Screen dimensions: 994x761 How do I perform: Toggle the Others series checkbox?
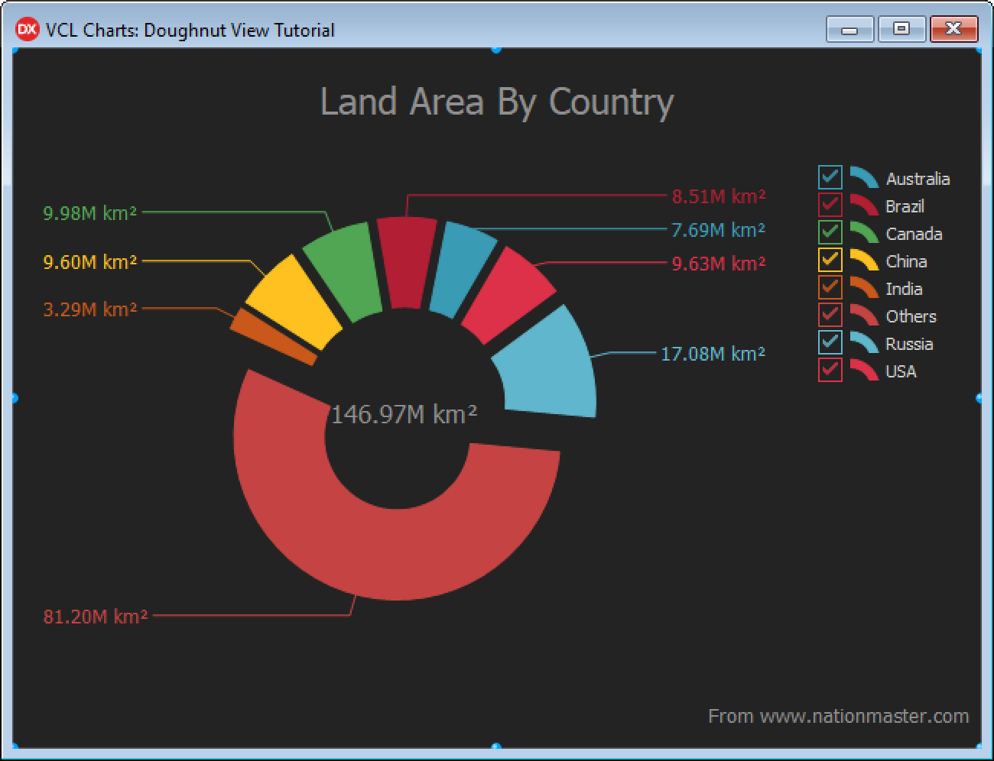pos(830,315)
